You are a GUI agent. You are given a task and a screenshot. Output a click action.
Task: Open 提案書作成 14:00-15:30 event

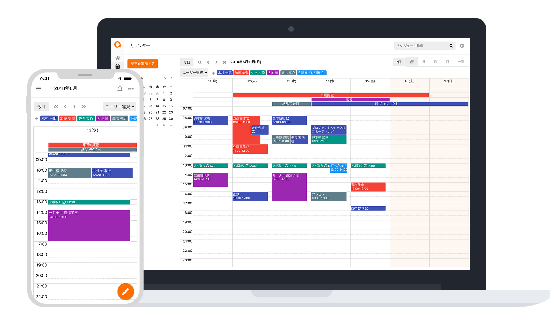point(210,180)
